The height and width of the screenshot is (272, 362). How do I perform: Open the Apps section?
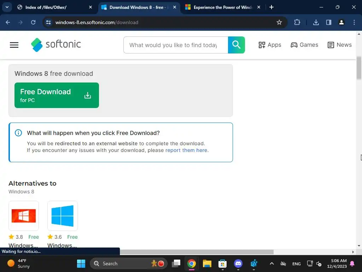coord(270,45)
